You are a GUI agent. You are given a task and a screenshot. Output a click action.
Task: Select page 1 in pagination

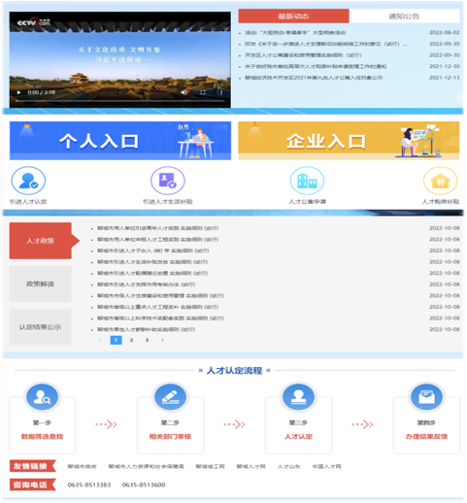[116, 340]
